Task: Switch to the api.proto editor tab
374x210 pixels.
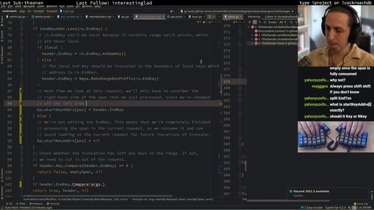Action: tap(176, 17)
